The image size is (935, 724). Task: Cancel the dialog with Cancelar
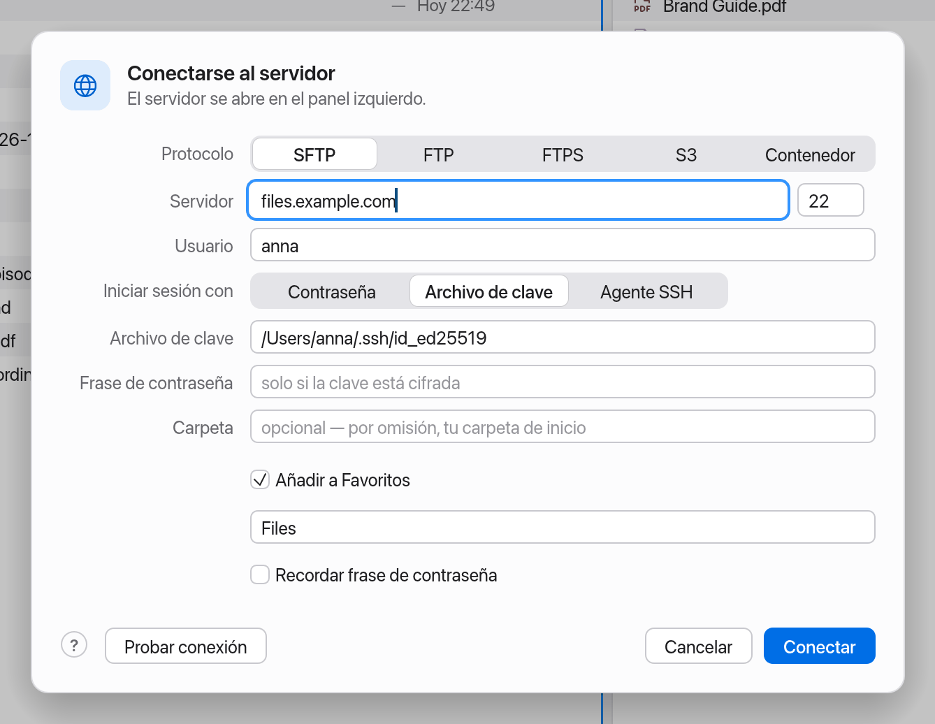coord(698,646)
